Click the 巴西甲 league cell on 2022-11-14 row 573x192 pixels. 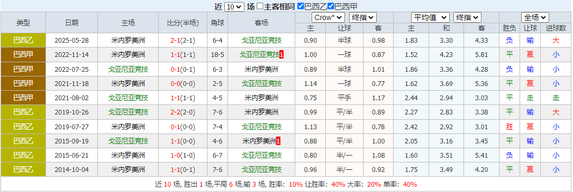tap(23, 55)
